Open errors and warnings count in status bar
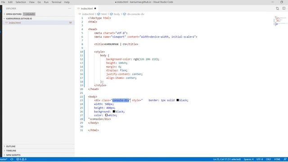The width and height of the screenshot is (288, 162). [21, 159]
